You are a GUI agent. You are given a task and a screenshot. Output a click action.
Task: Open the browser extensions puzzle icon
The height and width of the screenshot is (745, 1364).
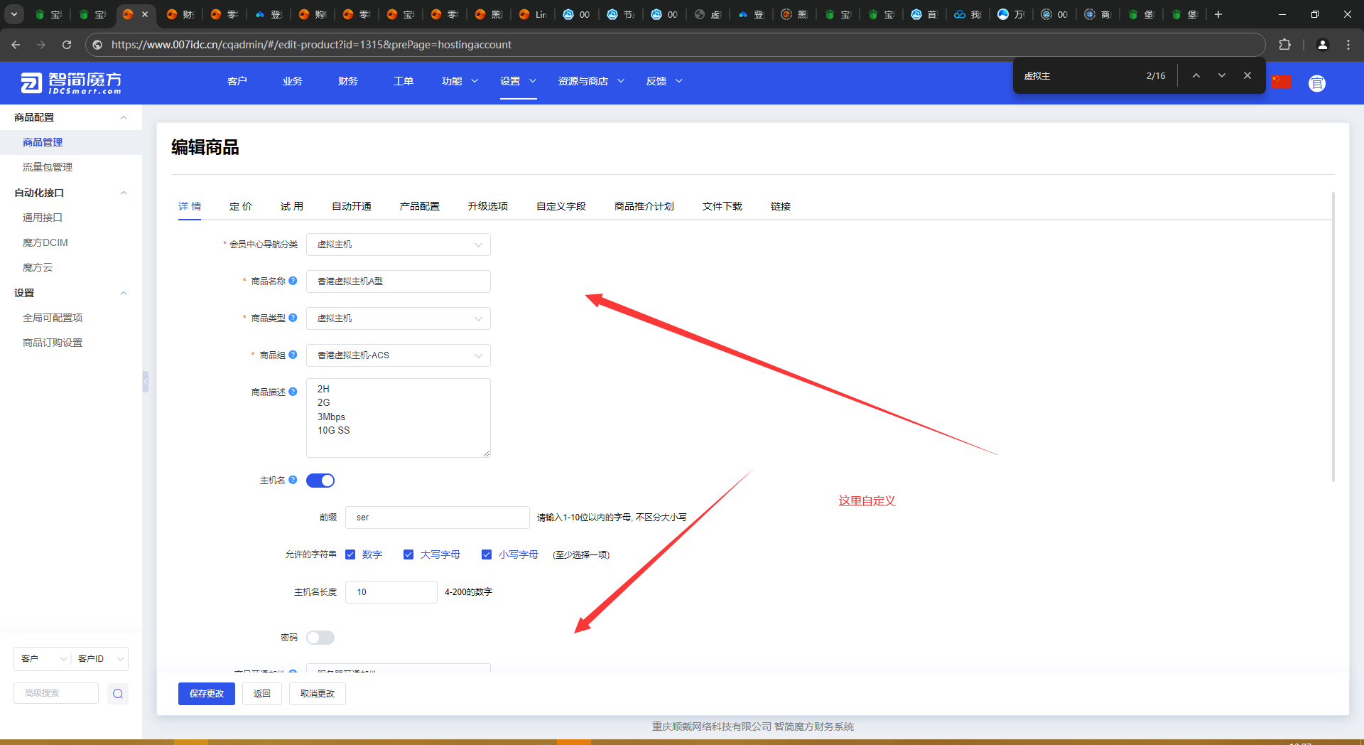click(1284, 45)
